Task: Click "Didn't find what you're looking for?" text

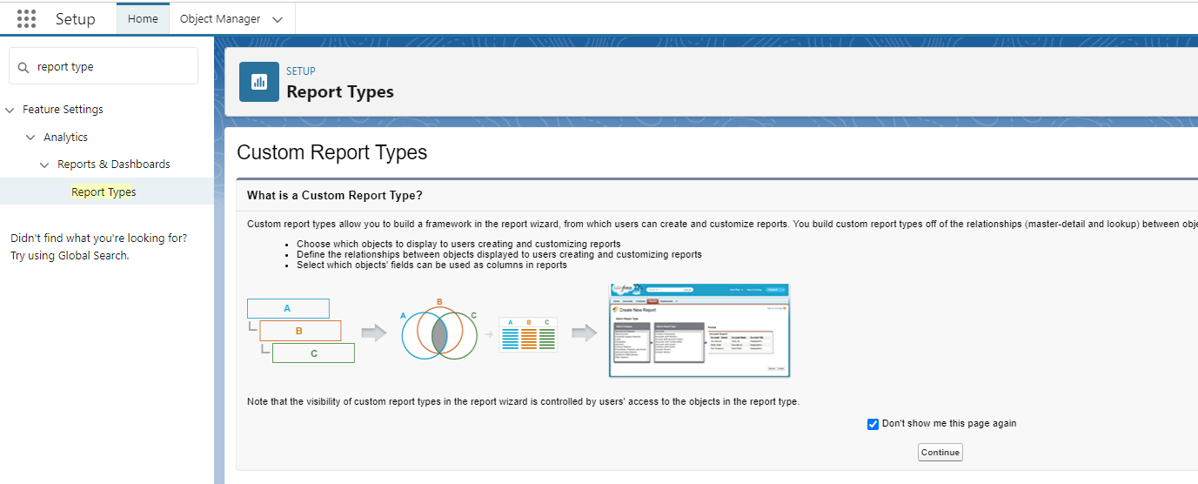Action: (x=98, y=239)
